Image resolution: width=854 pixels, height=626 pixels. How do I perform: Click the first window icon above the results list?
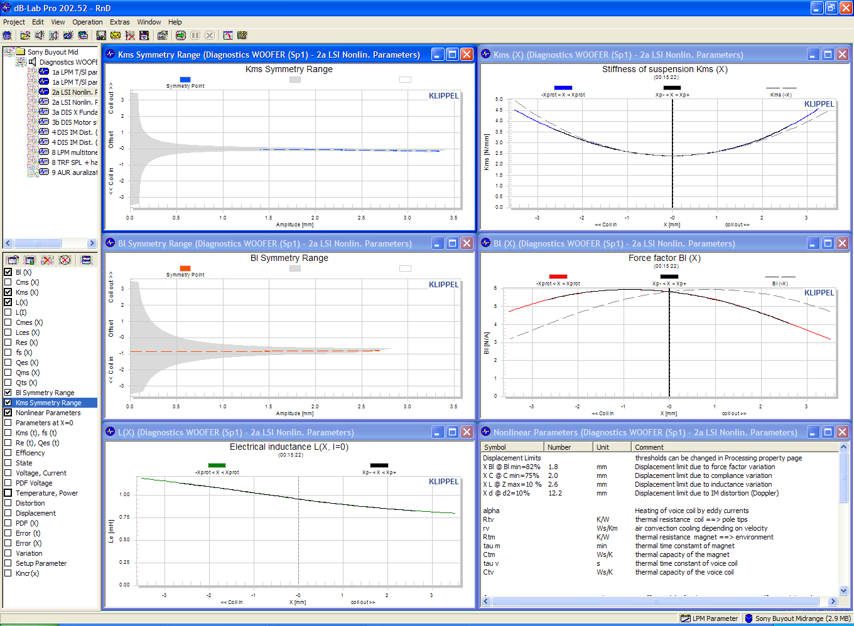coord(13,260)
